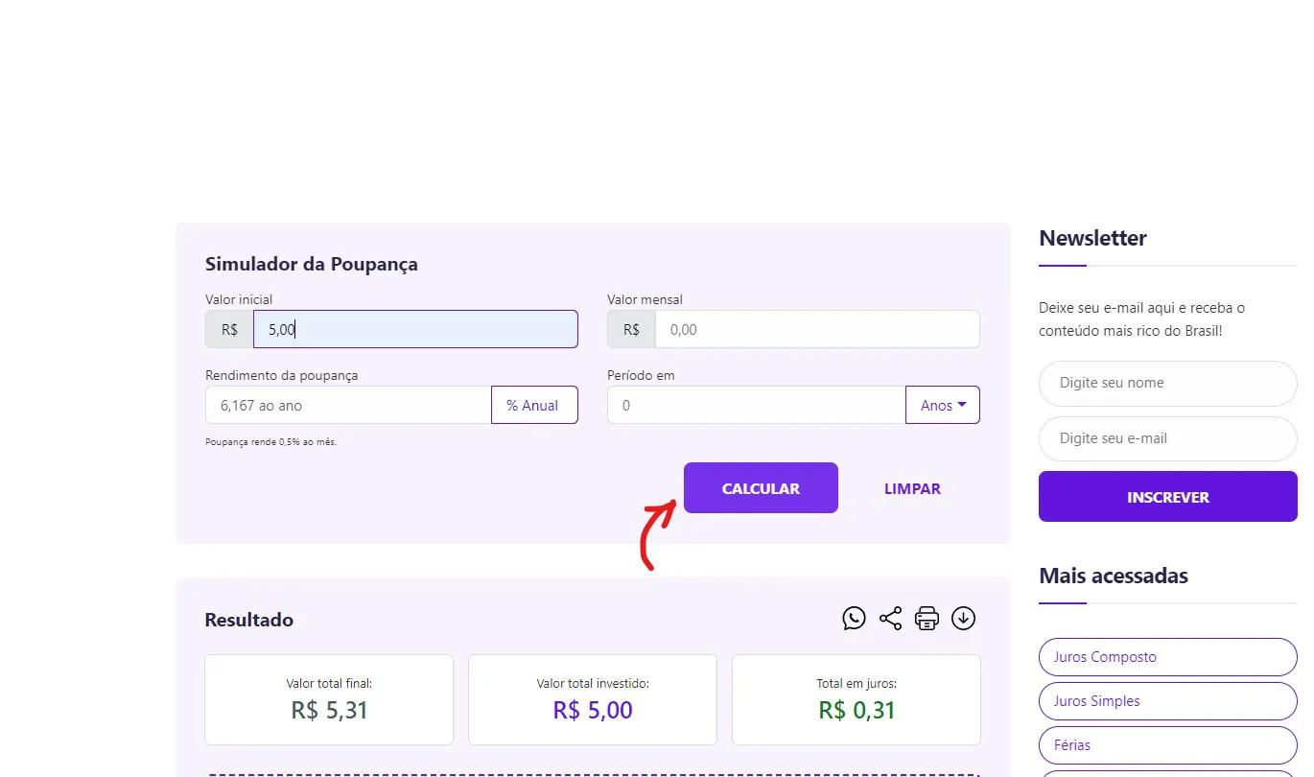Screen dimensions: 1314x777
Task: Click the Valor total final card
Action: [329, 699]
